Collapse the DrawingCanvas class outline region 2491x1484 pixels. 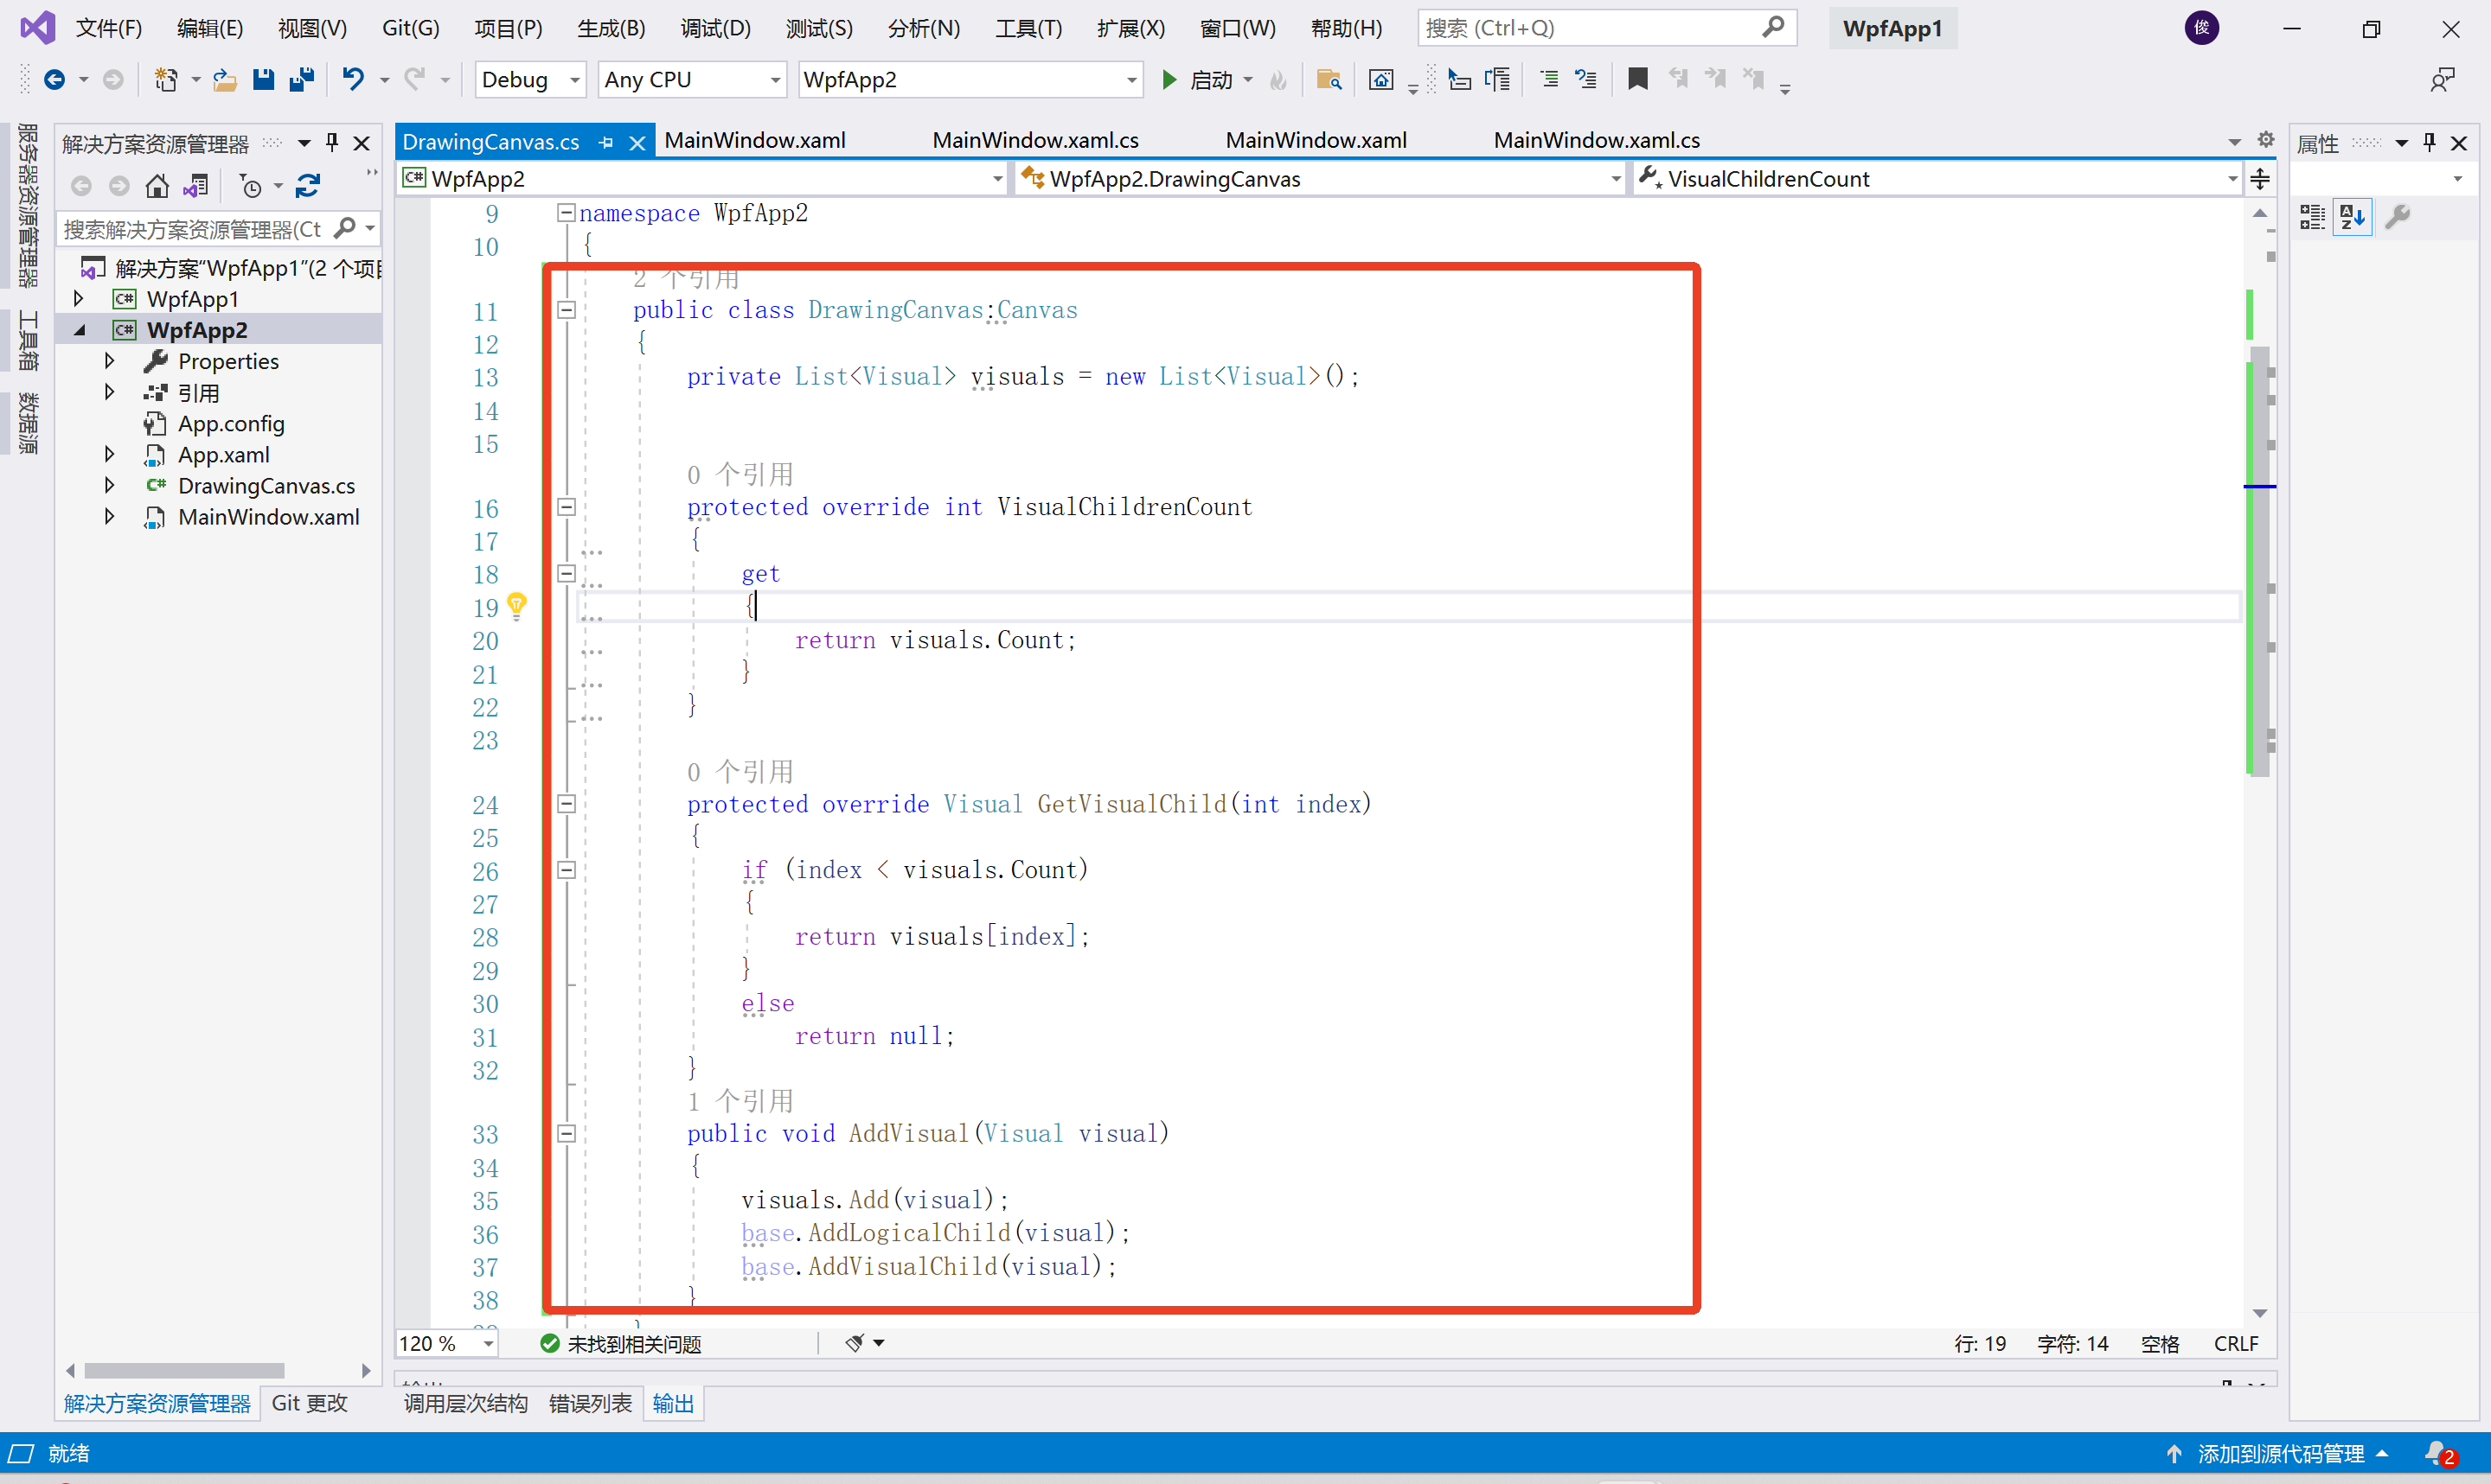point(567,311)
